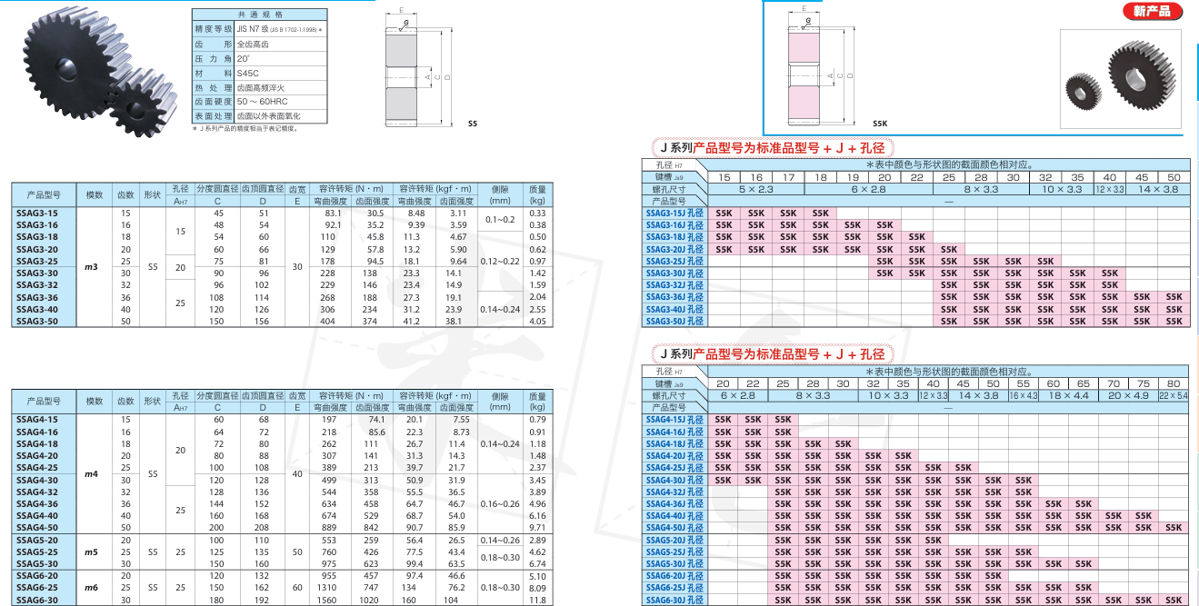Open the SSAG3-50J 孔径 link
Viewport: 1199px width, 606px height.
[674, 321]
